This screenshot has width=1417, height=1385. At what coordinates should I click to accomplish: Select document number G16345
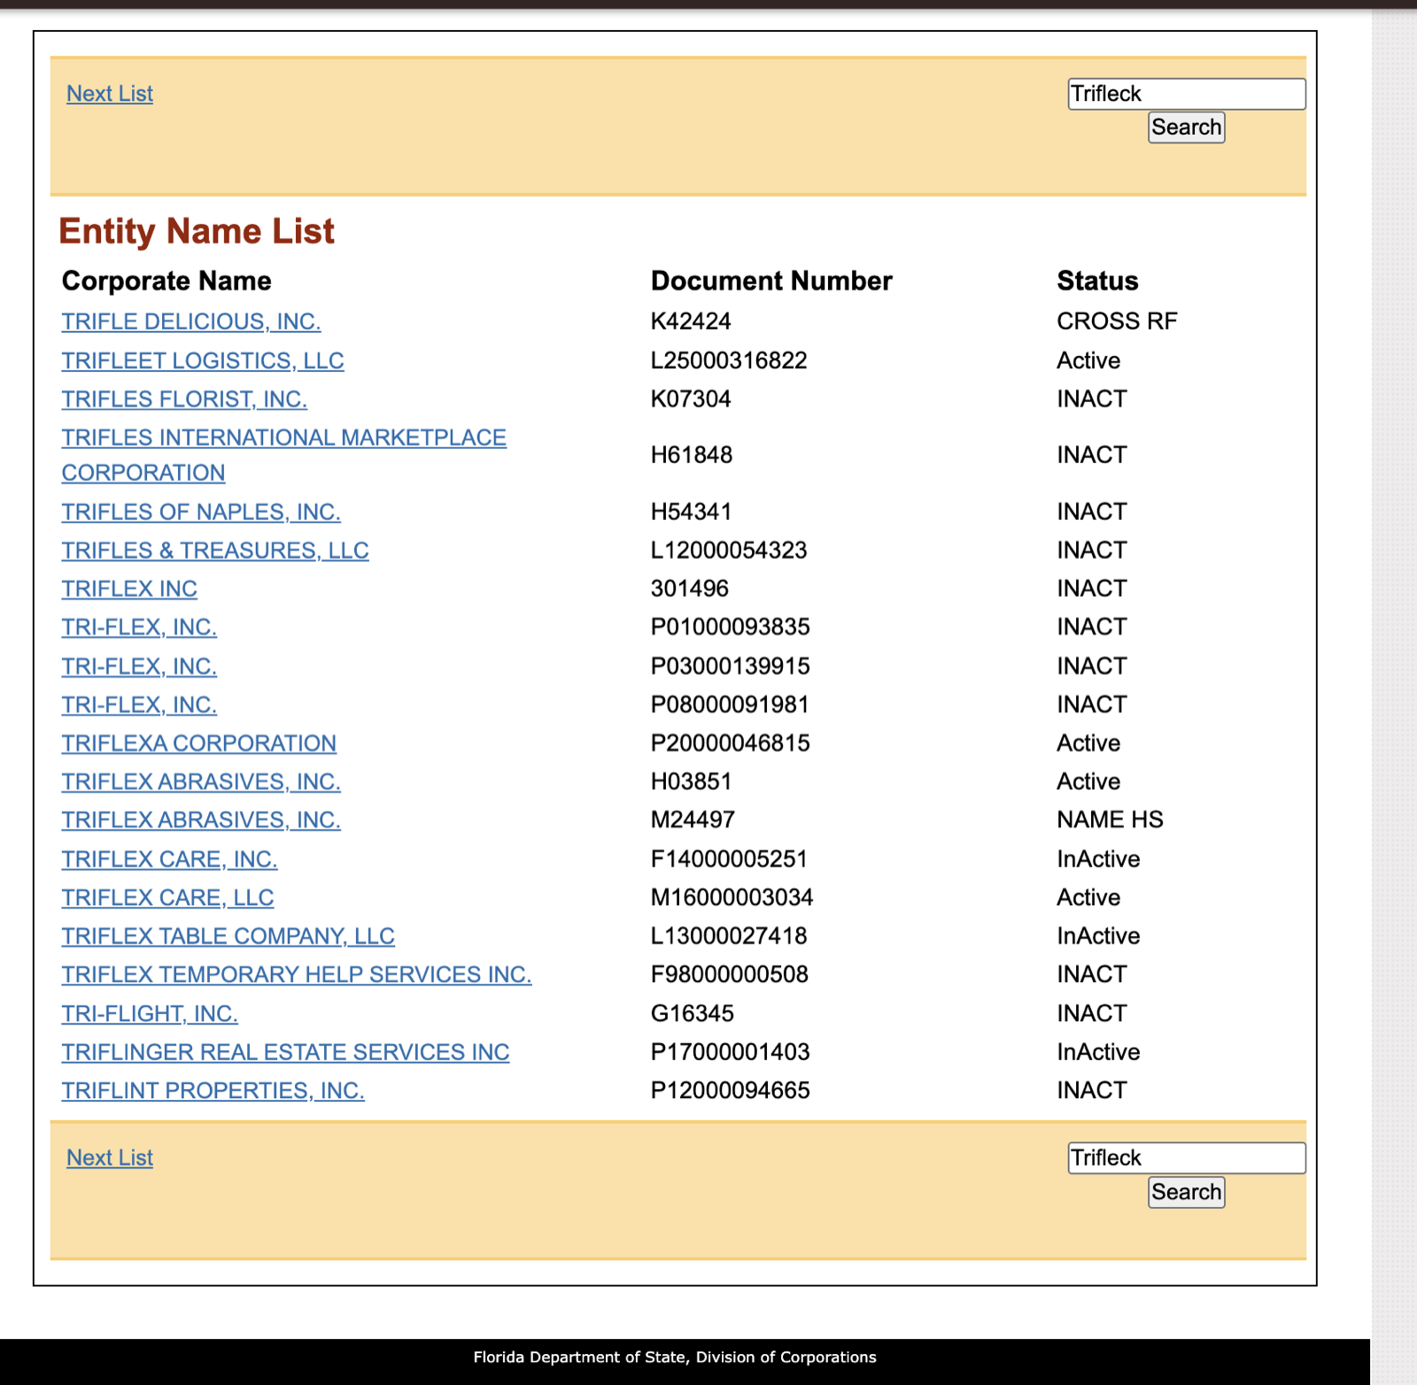pyautogui.click(x=693, y=1014)
